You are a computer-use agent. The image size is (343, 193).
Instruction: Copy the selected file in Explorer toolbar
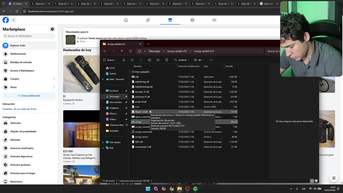click(132, 60)
